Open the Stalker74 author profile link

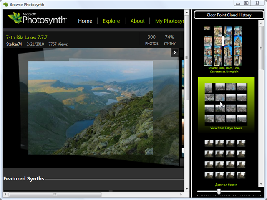point(14,44)
